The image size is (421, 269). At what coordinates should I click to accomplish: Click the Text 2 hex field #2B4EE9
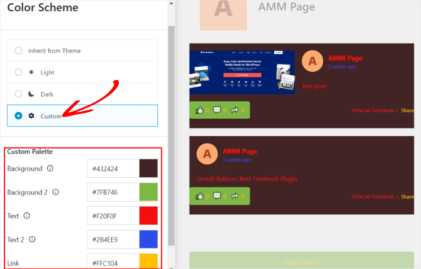coord(113,239)
